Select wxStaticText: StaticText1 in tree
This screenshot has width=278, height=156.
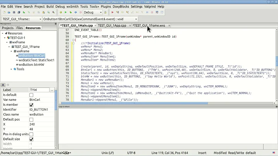[36, 60]
